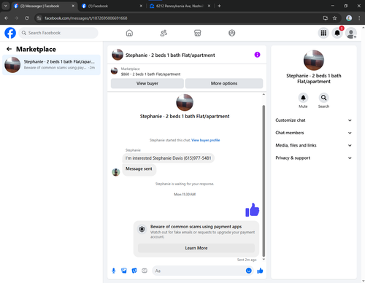The width and height of the screenshot is (365, 283).
Task: Click Learn More on scam warning
Action: (x=196, y=248)
